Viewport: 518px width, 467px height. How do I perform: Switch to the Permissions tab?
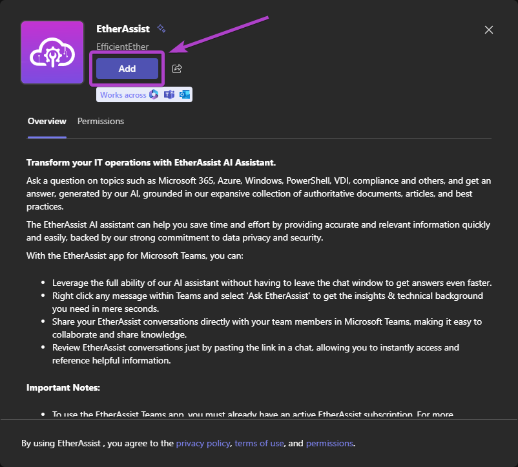(100, 121)
